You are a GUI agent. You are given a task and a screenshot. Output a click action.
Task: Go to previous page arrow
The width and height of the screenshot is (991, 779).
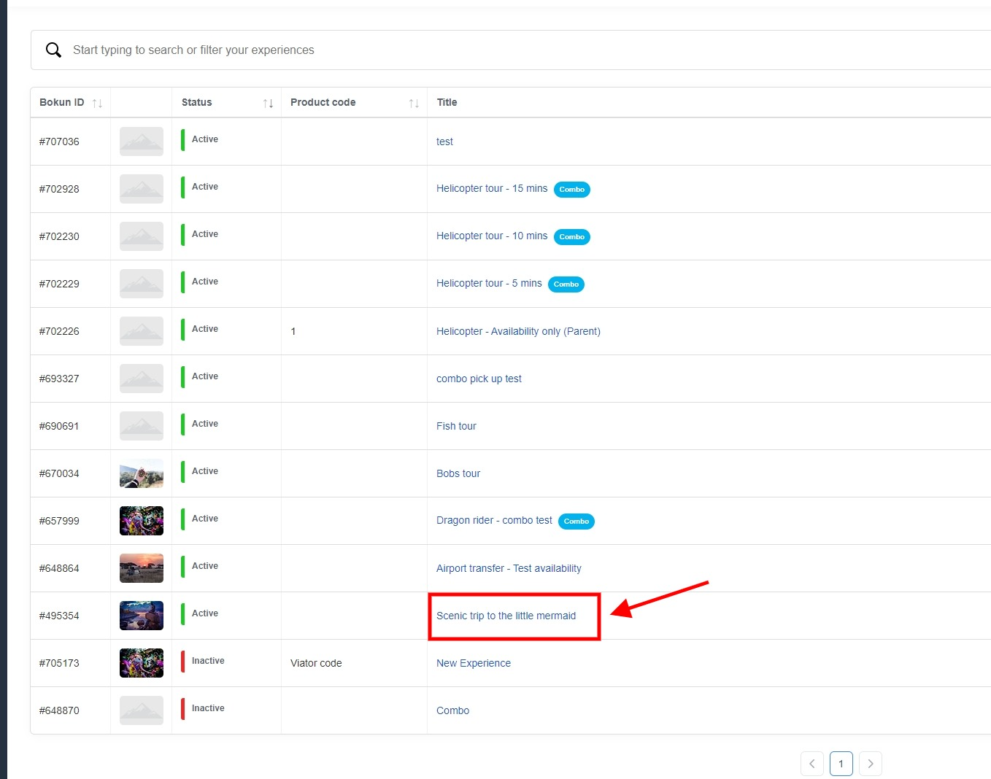click(811, 764)
